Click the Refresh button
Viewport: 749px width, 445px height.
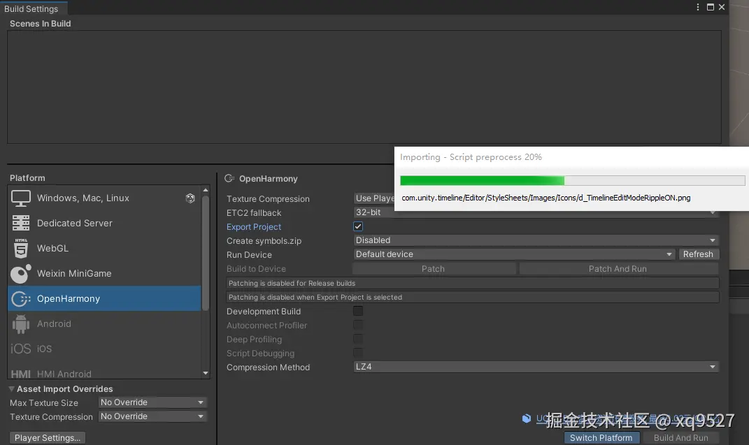coord(699,254)
